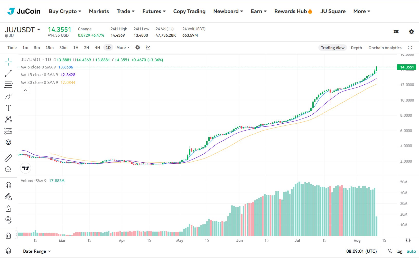Image resolution: width=419 pixels, height=258 pixels.
Task: Click the ticket icon near ticker settings
Action: [x=396, y=32]
